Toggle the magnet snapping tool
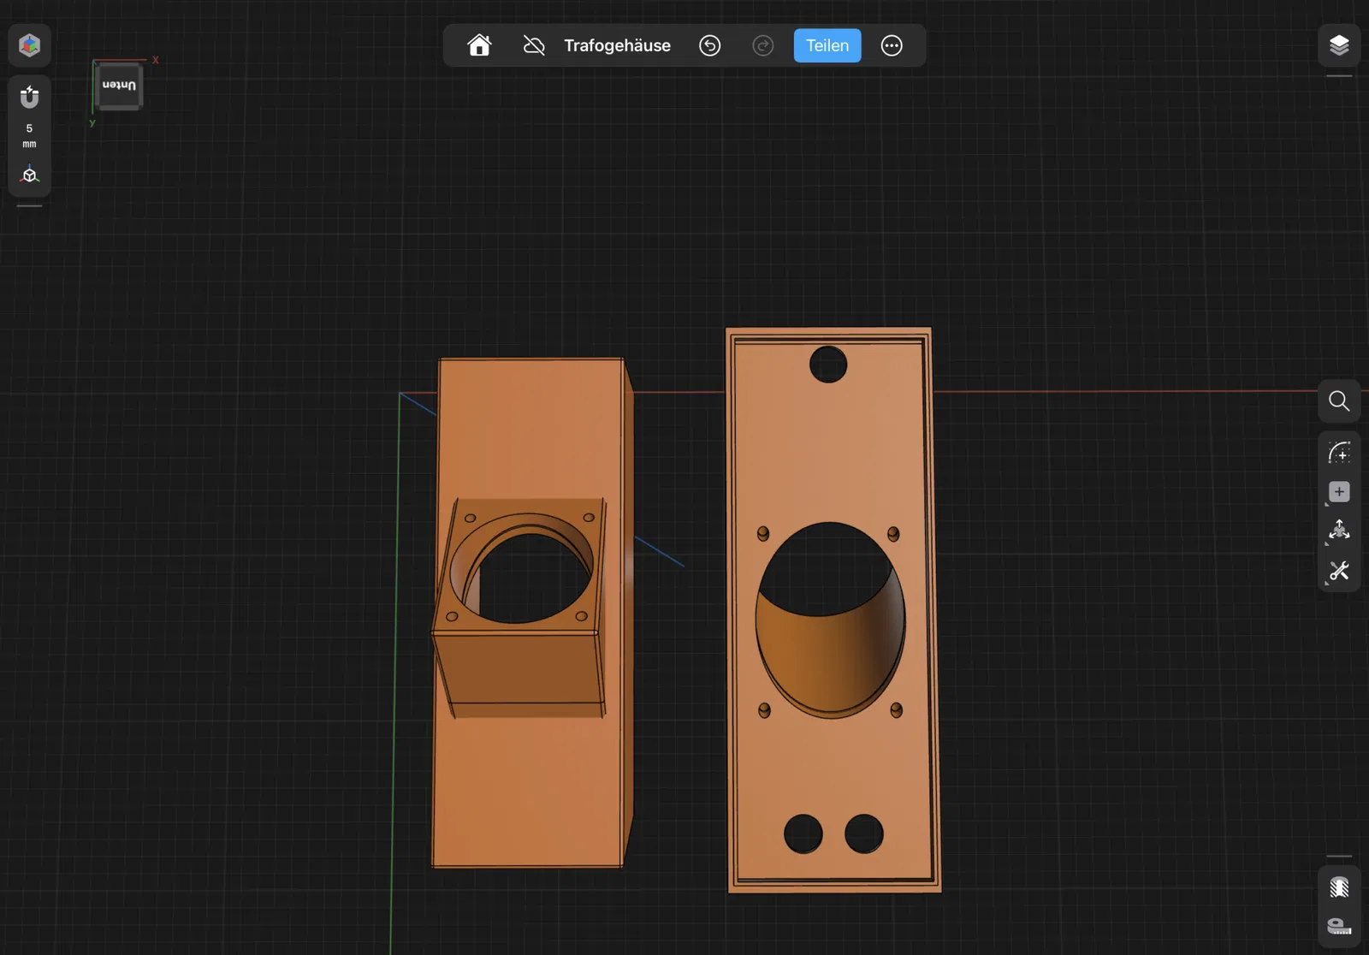 (x=30, y=97)
